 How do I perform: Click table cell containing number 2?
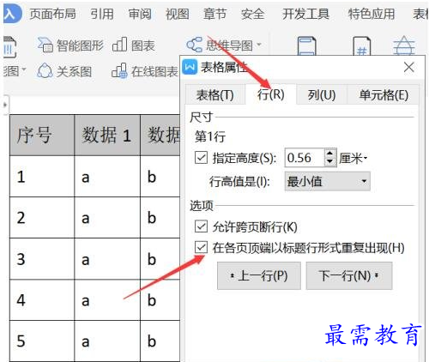pos(42,218)
